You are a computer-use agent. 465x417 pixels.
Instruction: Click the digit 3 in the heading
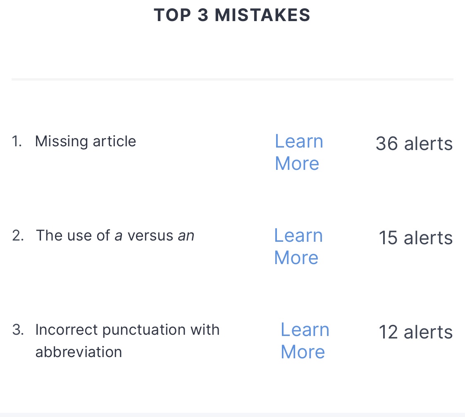[x=203, y=15]
